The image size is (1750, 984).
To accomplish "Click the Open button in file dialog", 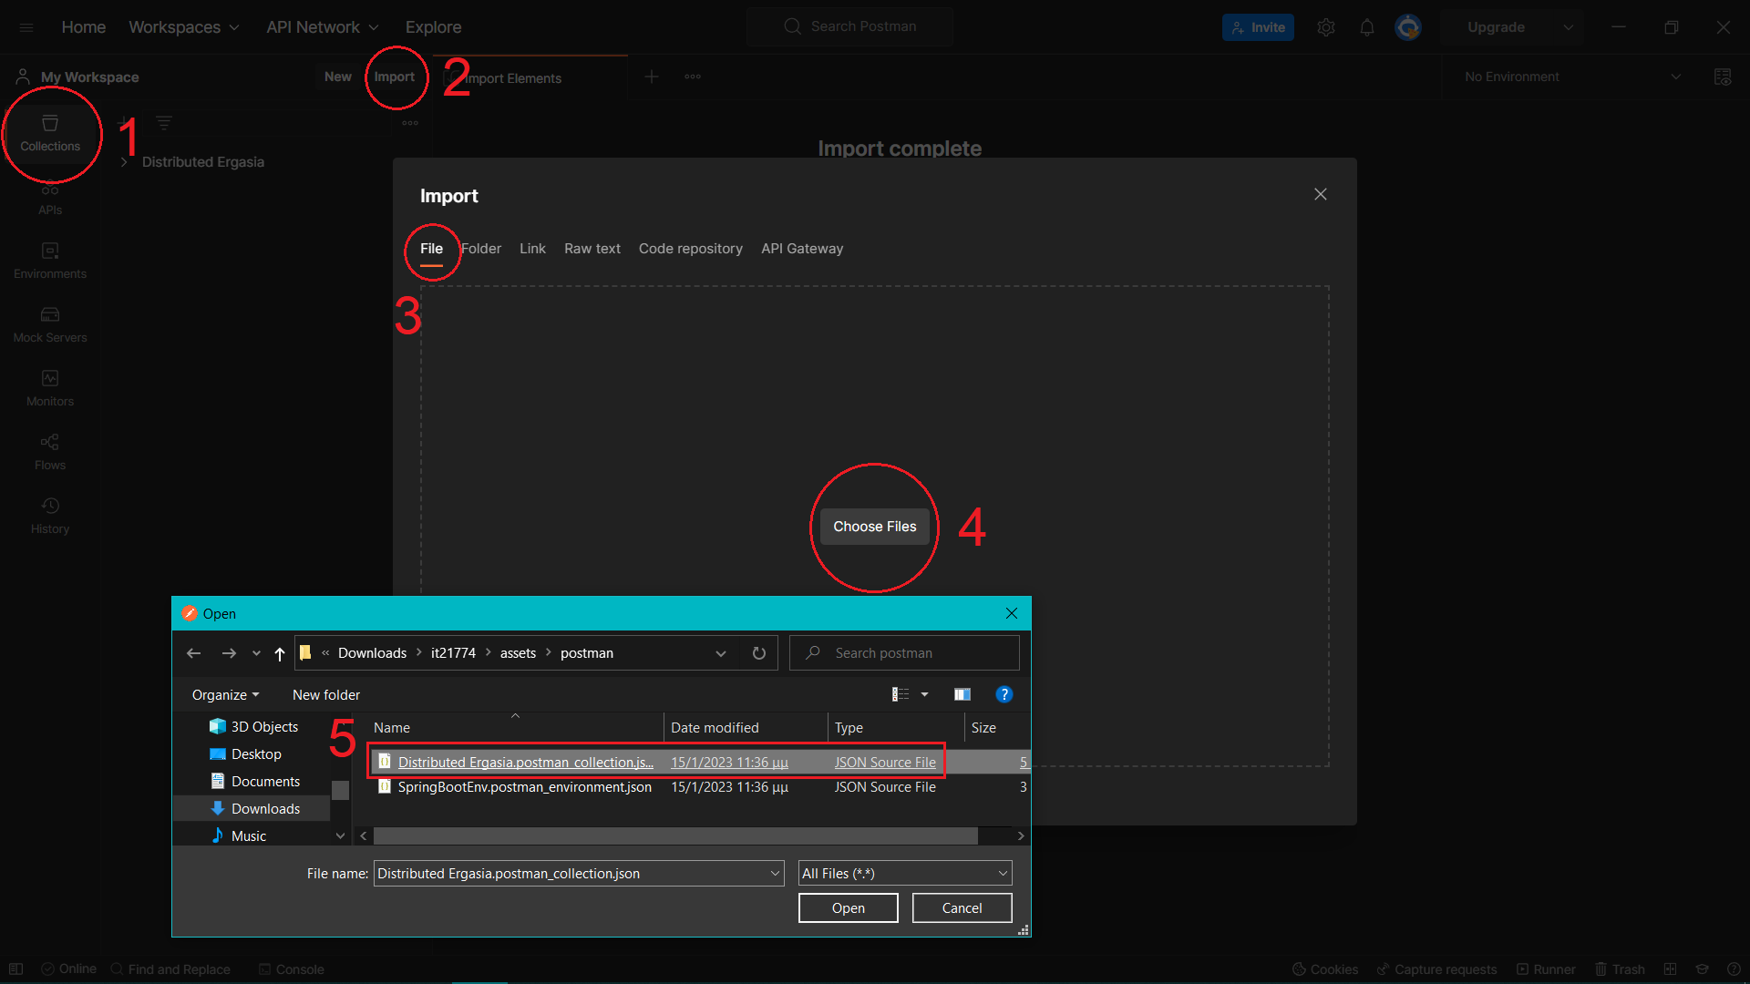I will click(x=848, y=907).
